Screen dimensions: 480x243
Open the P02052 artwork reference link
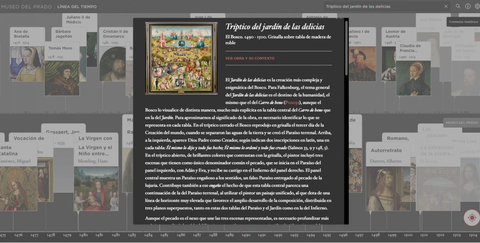click(292, 102)
